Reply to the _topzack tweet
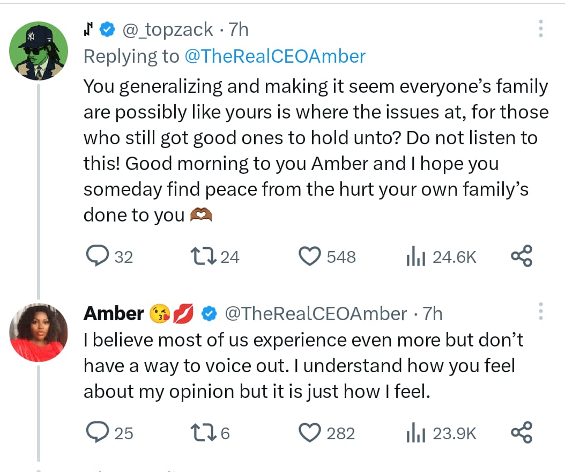Screen dimensions: 565x472 (98, 256)
